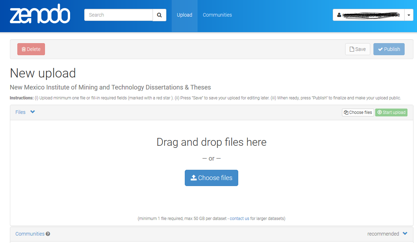Click the Files panel heading link
Viewport: 417px width, 243px height.
pyautogui.click(x=21, y=112)
